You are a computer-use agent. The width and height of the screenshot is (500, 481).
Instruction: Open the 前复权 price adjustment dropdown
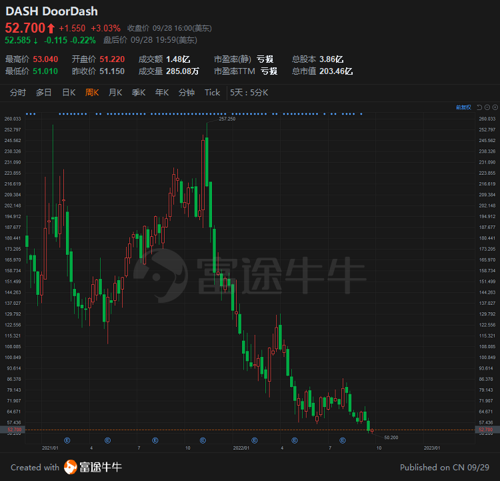[463, 107]
